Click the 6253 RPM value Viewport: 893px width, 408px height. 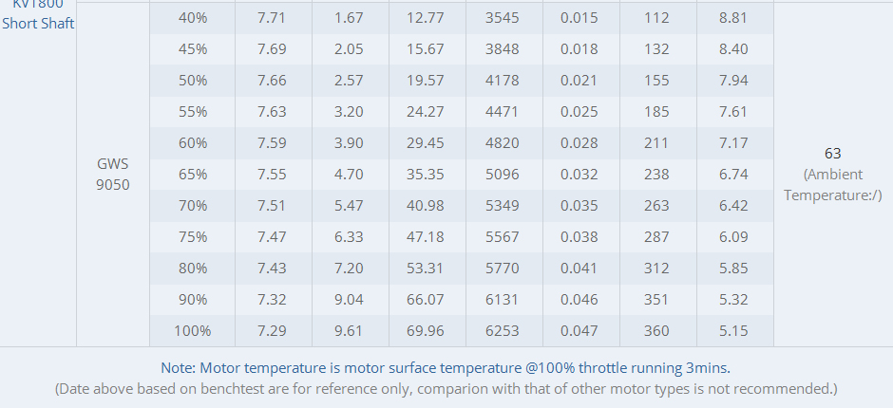click(x=503, y=330)
